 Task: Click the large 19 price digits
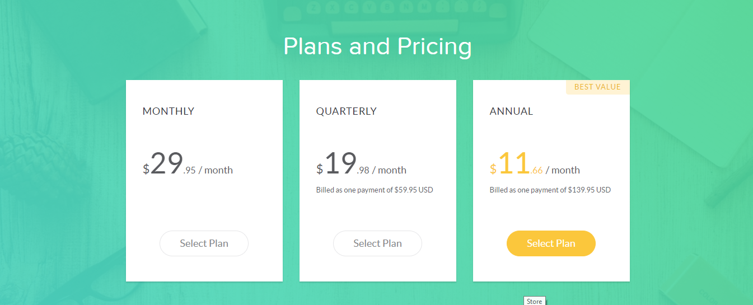(340, 165)
